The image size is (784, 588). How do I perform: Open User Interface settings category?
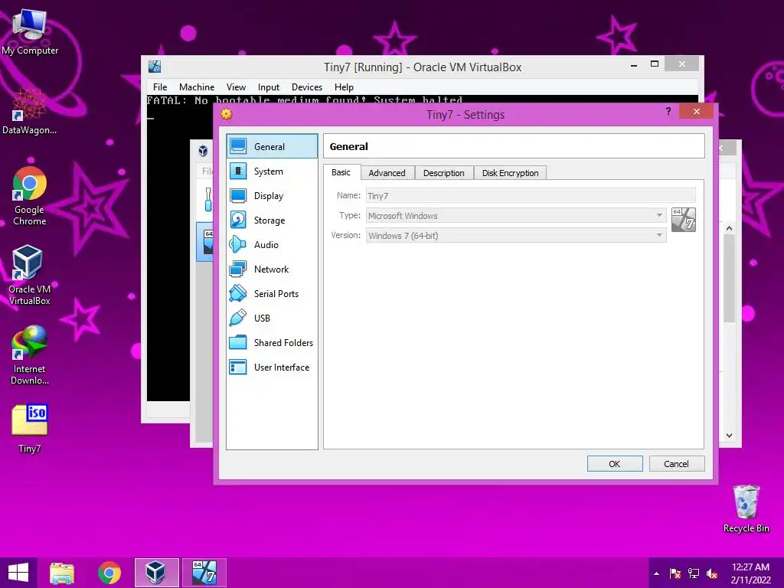click(272, 367)
